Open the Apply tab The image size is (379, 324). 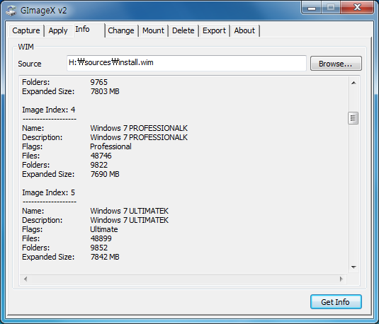(x=58, y=30)
